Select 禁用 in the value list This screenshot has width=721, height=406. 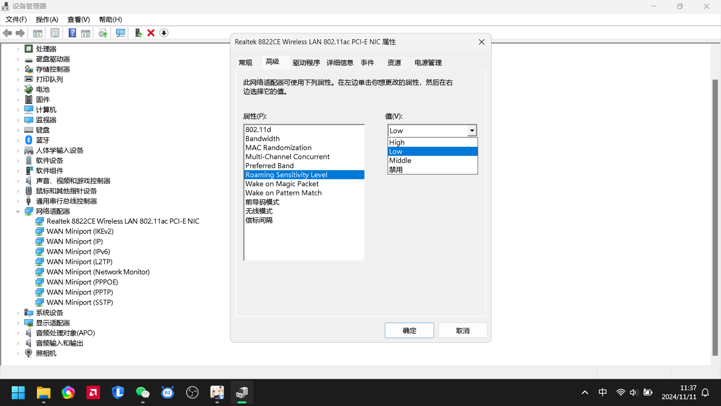(433, 170)
